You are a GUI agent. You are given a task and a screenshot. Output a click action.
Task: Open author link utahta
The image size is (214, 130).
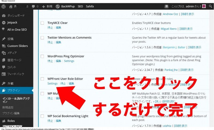pos(167,126)
